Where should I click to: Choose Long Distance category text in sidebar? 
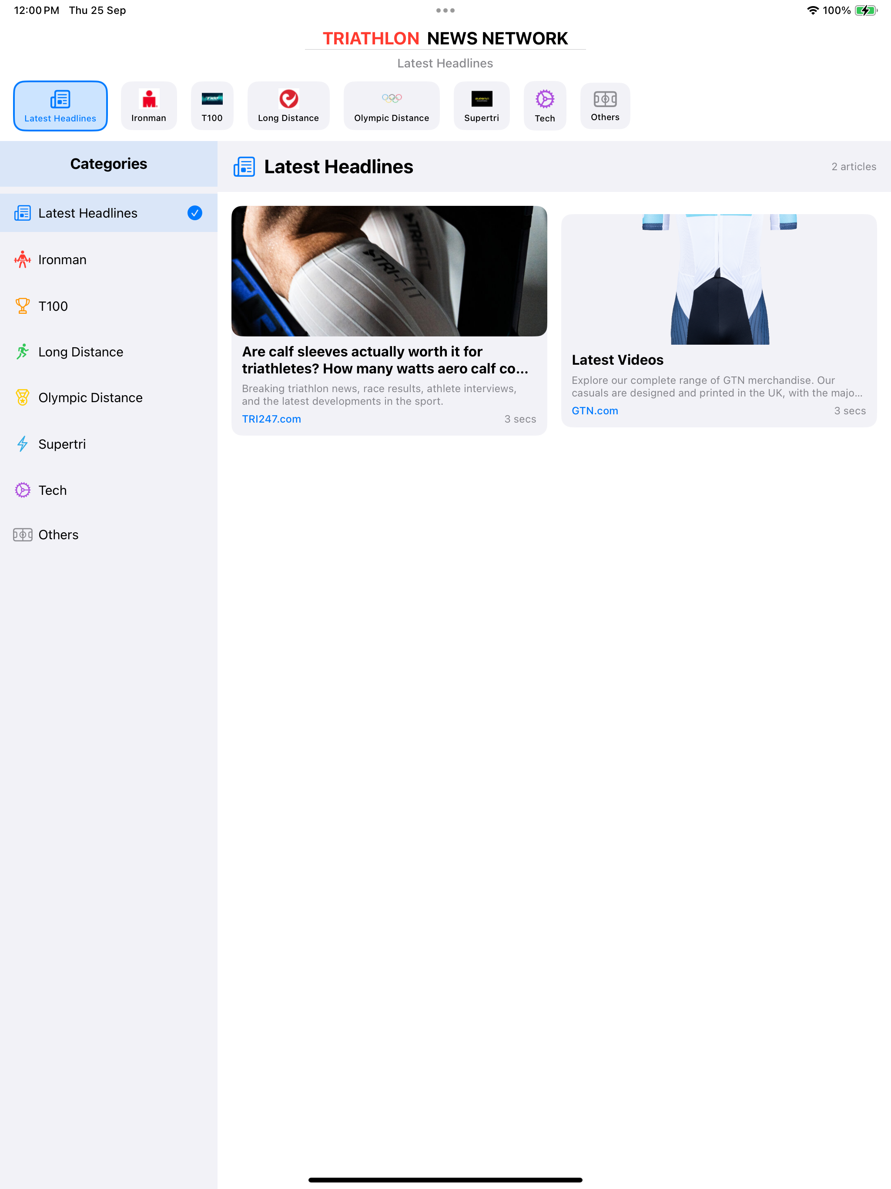click(81, 352)
